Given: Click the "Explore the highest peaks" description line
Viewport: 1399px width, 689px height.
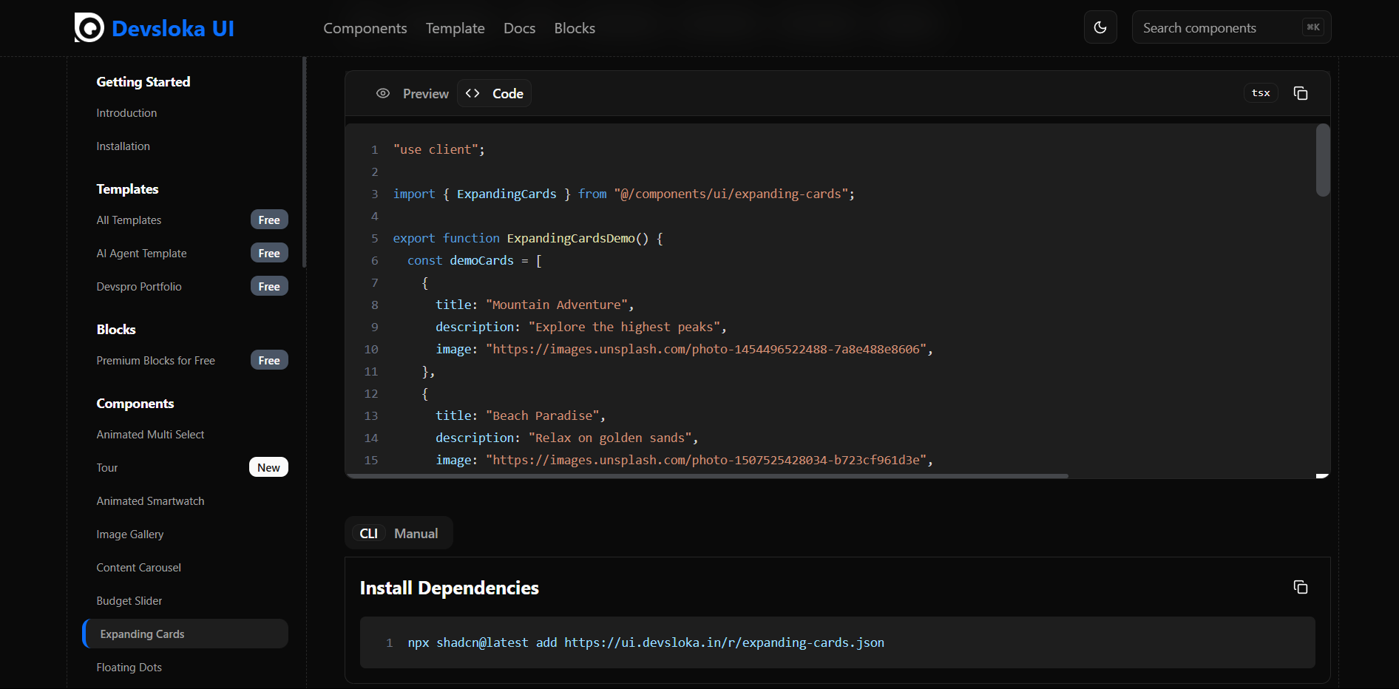Looking at the screenshot, I should (581, 327).
